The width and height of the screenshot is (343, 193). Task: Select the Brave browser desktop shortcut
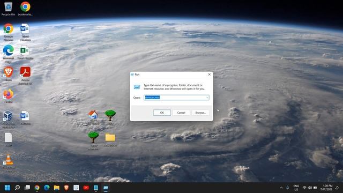tap(9, 74)
